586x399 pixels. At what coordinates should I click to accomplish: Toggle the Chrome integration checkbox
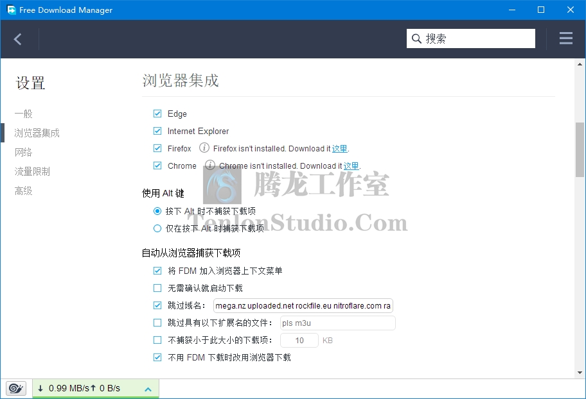(x=157, y=166)
